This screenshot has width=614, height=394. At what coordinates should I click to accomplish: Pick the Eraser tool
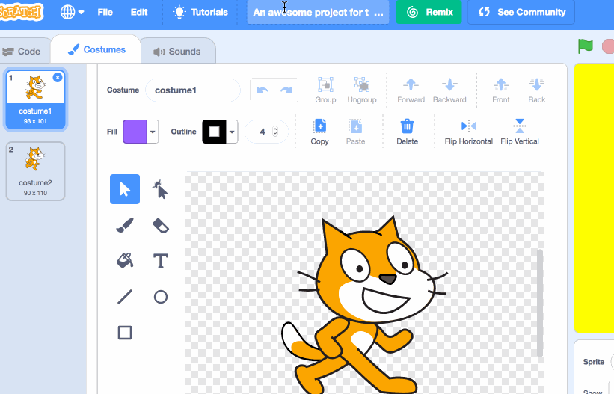tap(161, 225)
